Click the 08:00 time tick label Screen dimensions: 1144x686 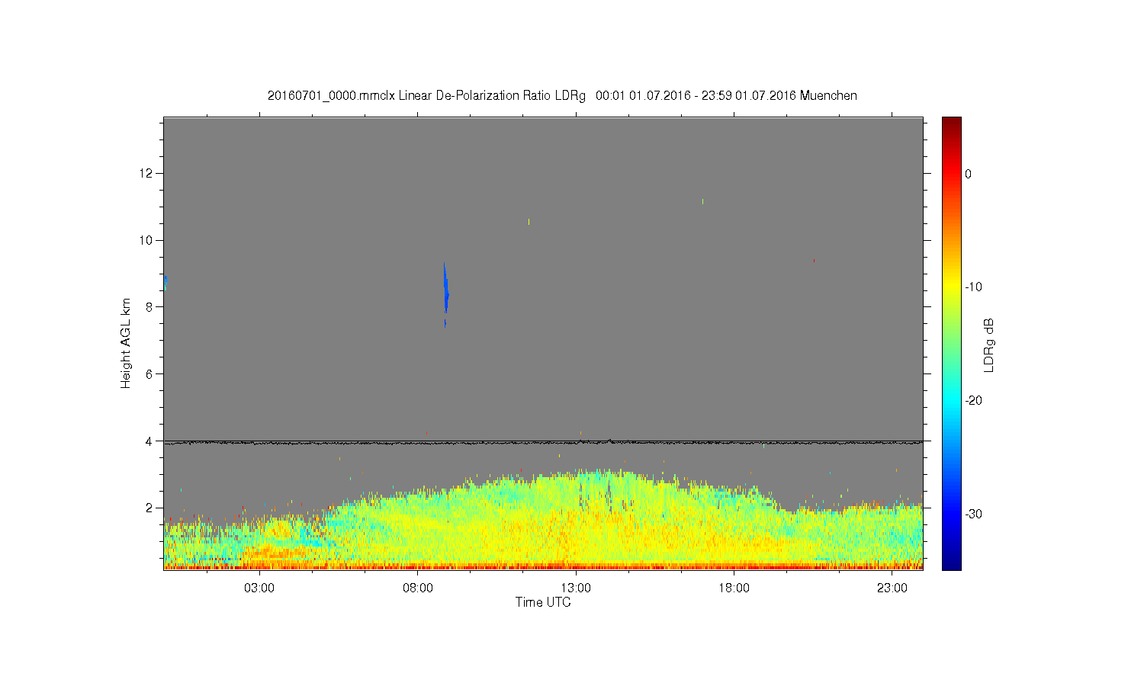click(418, 588)
